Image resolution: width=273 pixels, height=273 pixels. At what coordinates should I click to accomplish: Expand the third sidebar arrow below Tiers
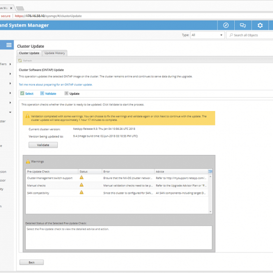tap(10, 83)
